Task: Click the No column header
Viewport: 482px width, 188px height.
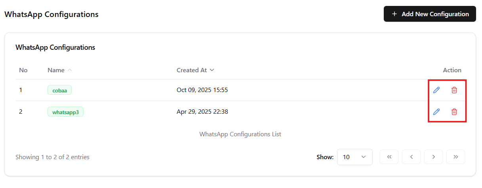Action: tap(23, 70)
